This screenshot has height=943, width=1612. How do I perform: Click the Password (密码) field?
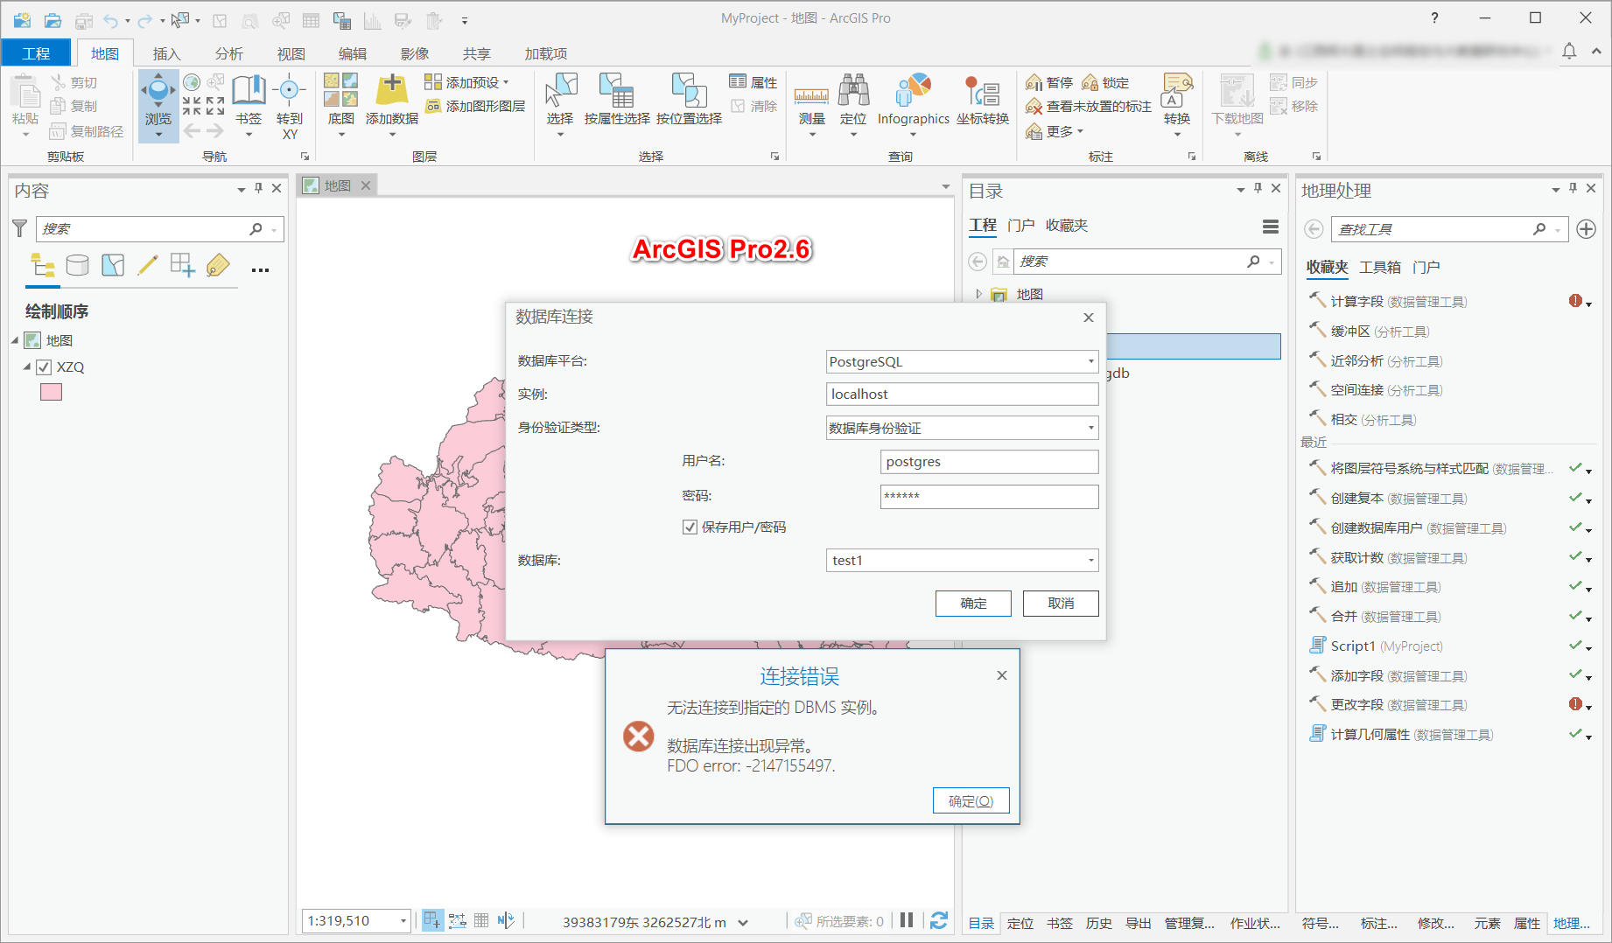(989, 496)
